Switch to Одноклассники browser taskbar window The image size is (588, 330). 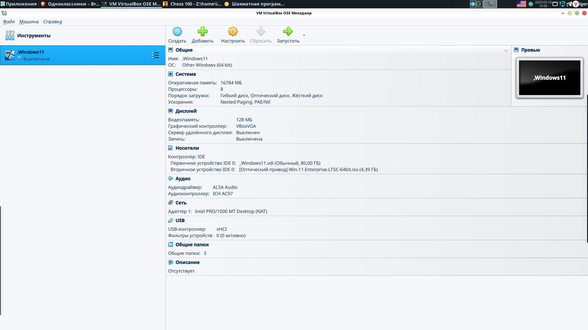[x=70, y=4]
